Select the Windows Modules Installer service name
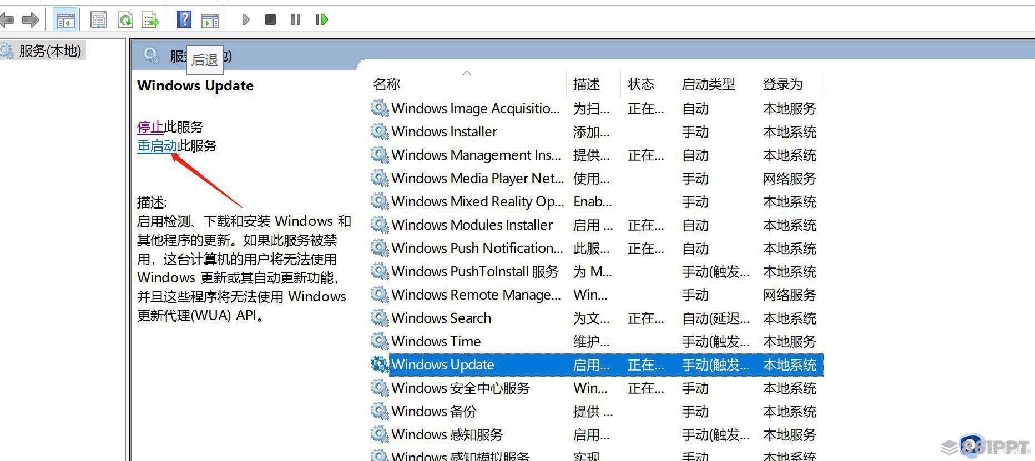 pos(472,225)
